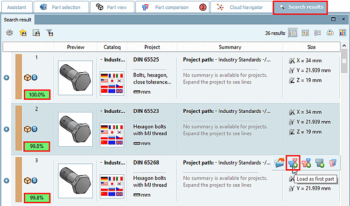Viewport: 350px width, 206px height.
Task: Click the overlapping parts compare icon at row 3's right end
Action: [333, 163]
